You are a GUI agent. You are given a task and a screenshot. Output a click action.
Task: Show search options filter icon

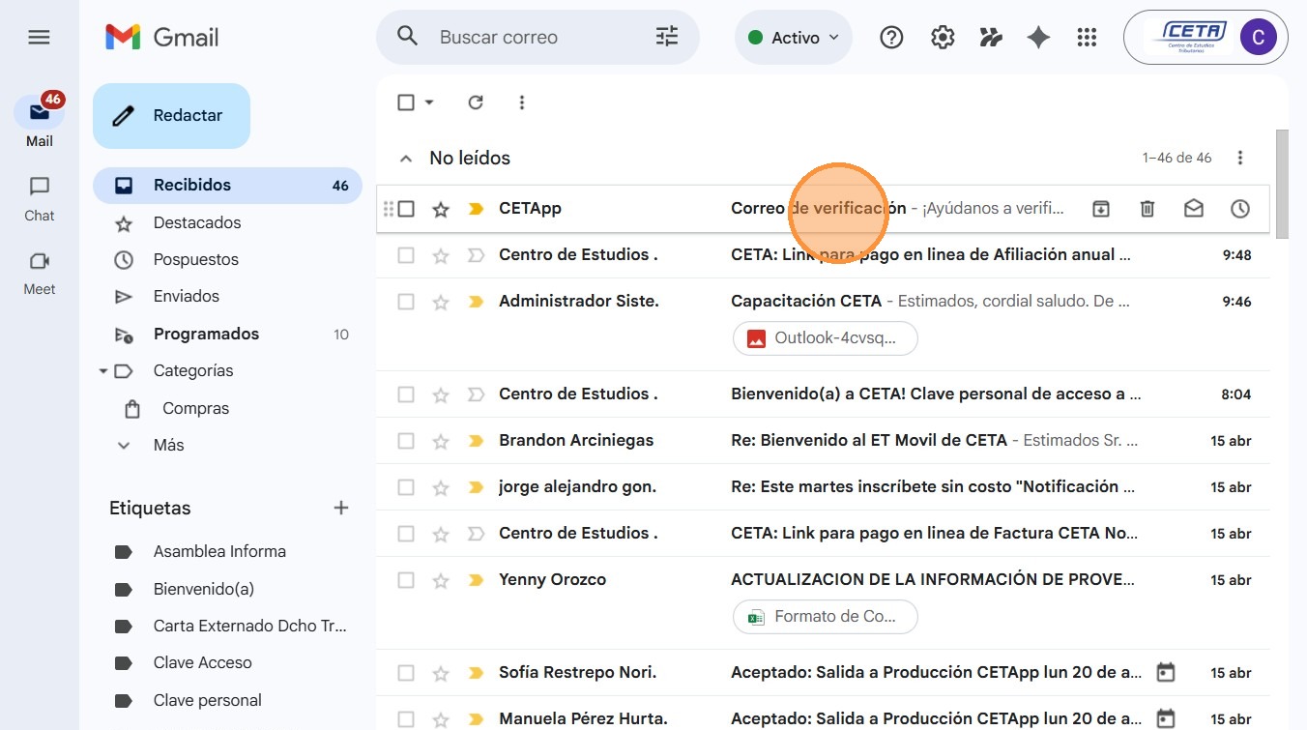tap(667, 37)
